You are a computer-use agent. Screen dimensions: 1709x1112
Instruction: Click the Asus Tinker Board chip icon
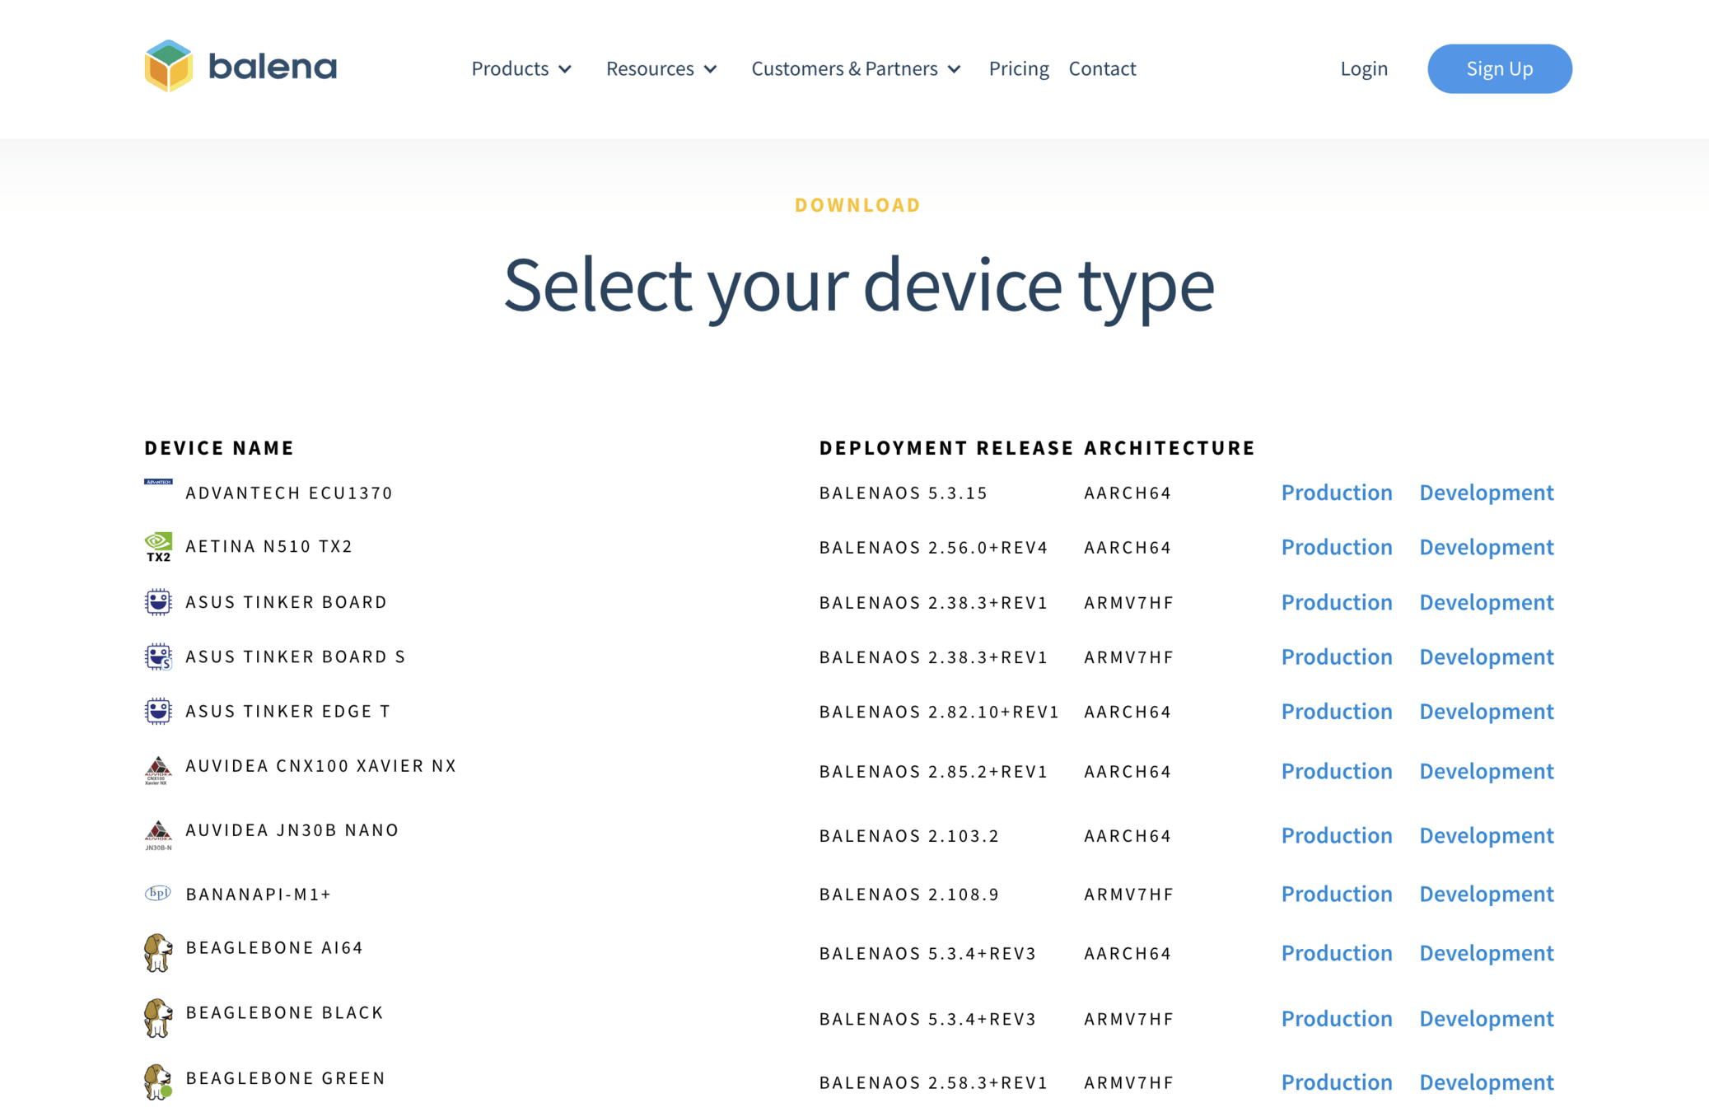pyautogui.click(x=158, y=602)
